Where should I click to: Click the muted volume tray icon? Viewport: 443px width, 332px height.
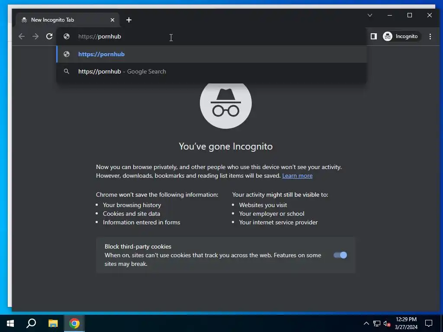pyautogui.click(x=387, y=323)
